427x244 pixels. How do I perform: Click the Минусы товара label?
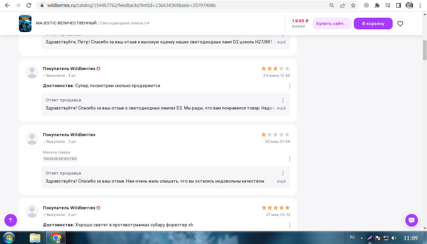pyautogui.click(x=56, y=152)
